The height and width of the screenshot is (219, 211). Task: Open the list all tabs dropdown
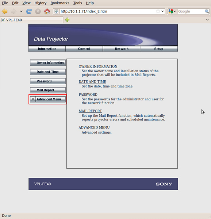pos(207,20)
